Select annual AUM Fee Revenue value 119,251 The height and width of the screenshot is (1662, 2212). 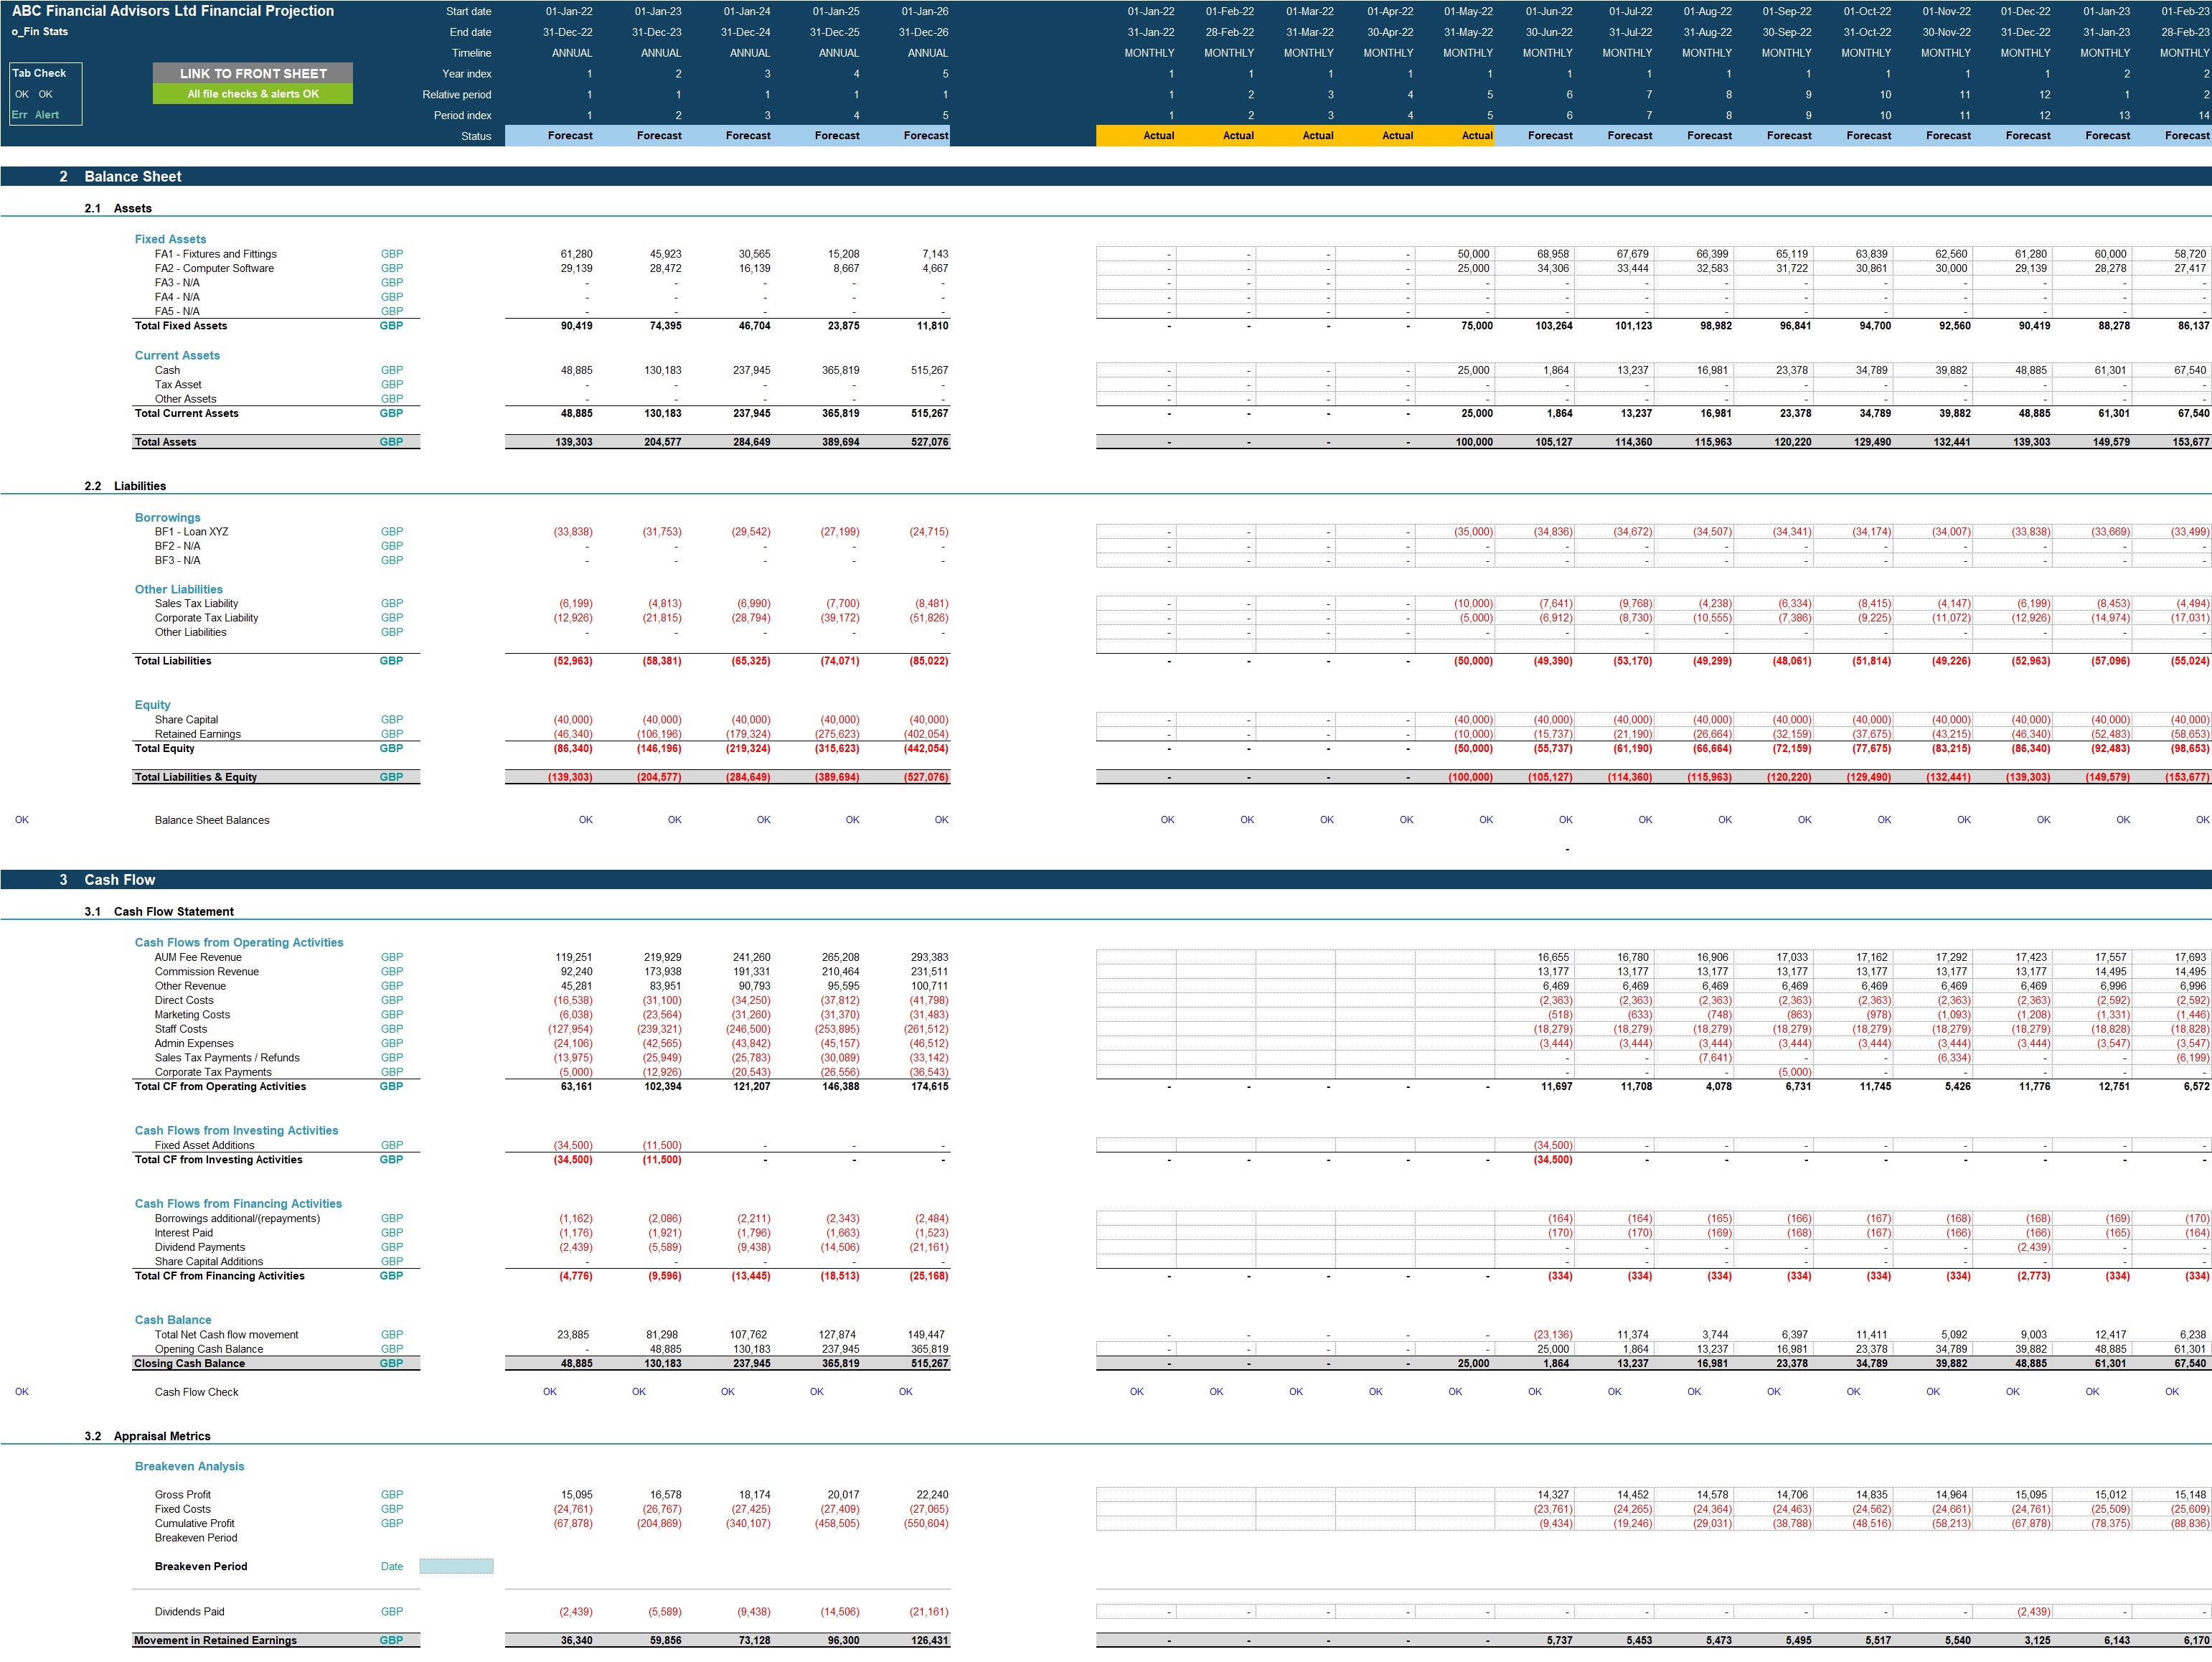tap(574, 957)
